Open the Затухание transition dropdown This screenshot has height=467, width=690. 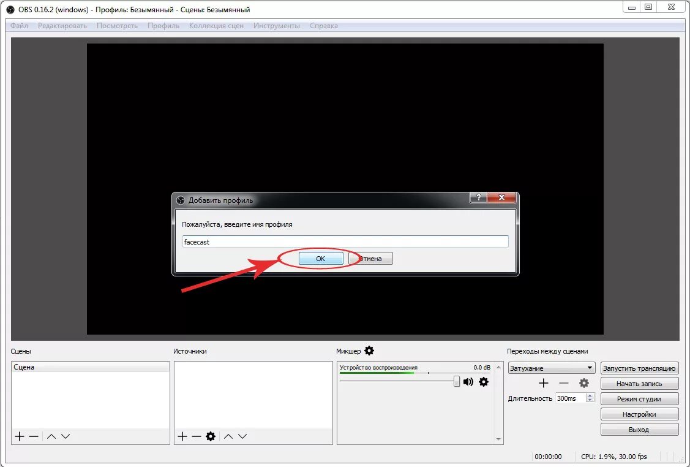coord(552,368)
